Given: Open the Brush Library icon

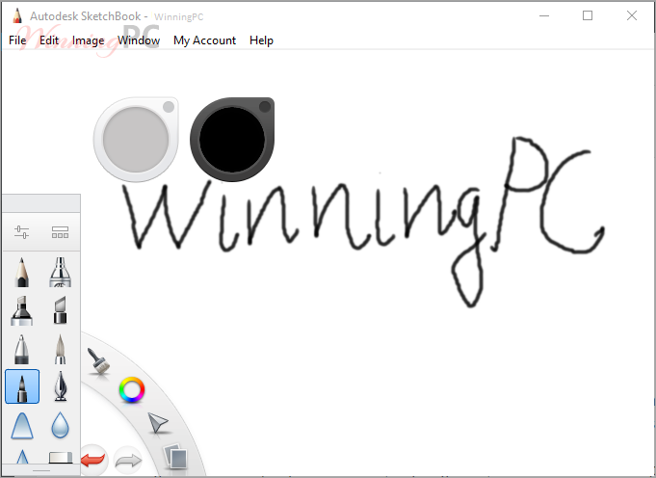Looking at the screenshot, I should (x=60, y=232).
